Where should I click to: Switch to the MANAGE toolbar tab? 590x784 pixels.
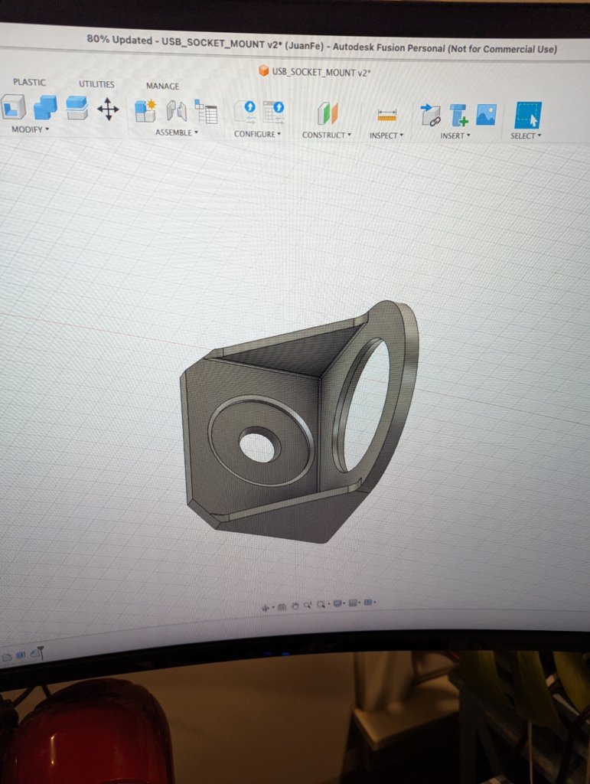[162, 86]
